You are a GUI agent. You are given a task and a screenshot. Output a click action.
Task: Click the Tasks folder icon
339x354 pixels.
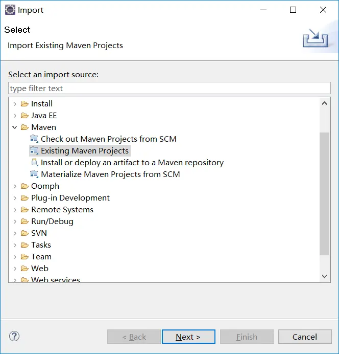point(25,245)
